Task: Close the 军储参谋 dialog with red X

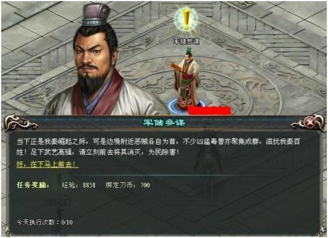Action: coord(309,123)
